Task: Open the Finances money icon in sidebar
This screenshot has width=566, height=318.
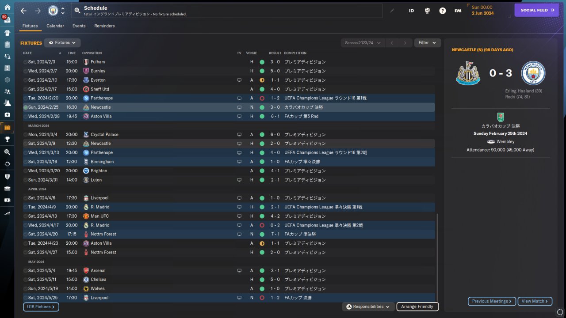Action: point(7,200)
